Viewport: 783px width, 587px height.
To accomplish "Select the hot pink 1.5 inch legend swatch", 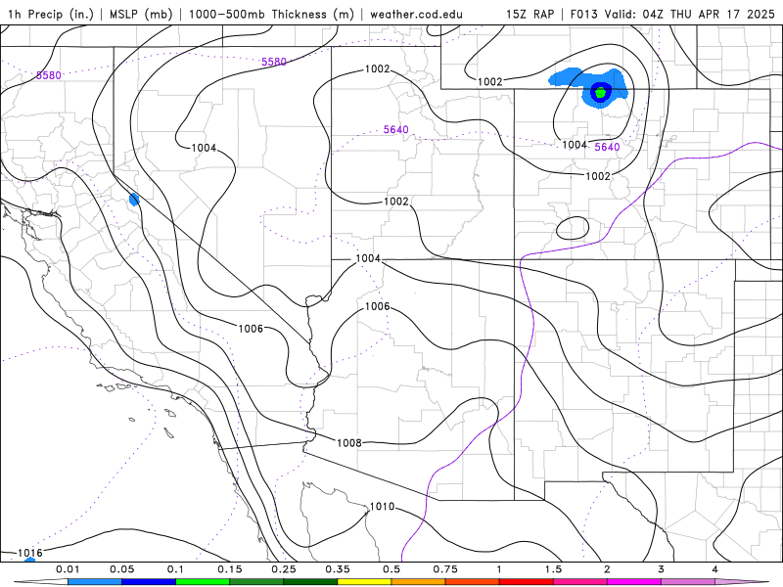I will point(580,582).
